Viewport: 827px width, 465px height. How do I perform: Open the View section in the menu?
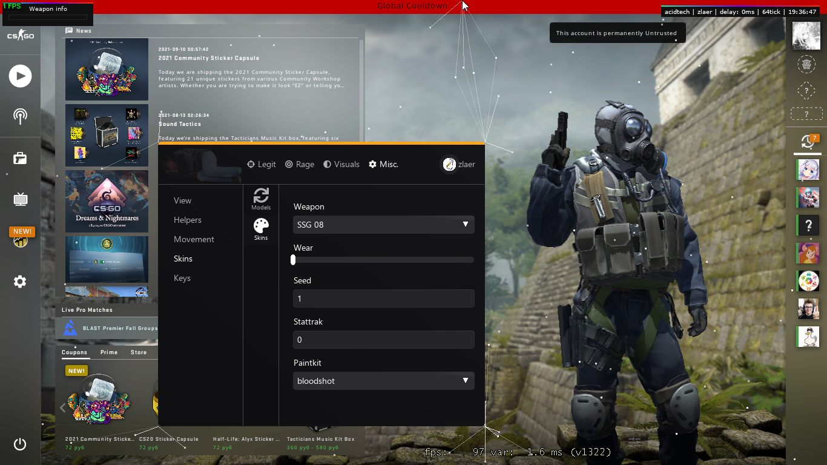[x=182, y=200]
